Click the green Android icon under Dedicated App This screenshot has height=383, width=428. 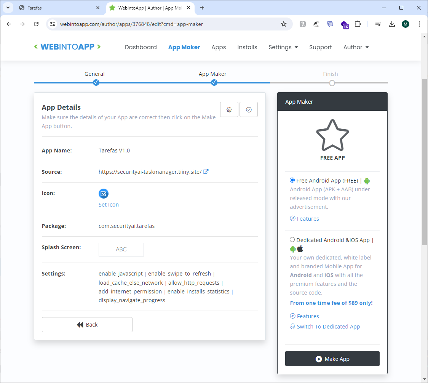(292, 249)
